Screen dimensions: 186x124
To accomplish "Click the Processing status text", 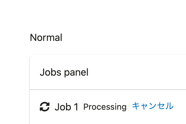I will coord(105,107).
